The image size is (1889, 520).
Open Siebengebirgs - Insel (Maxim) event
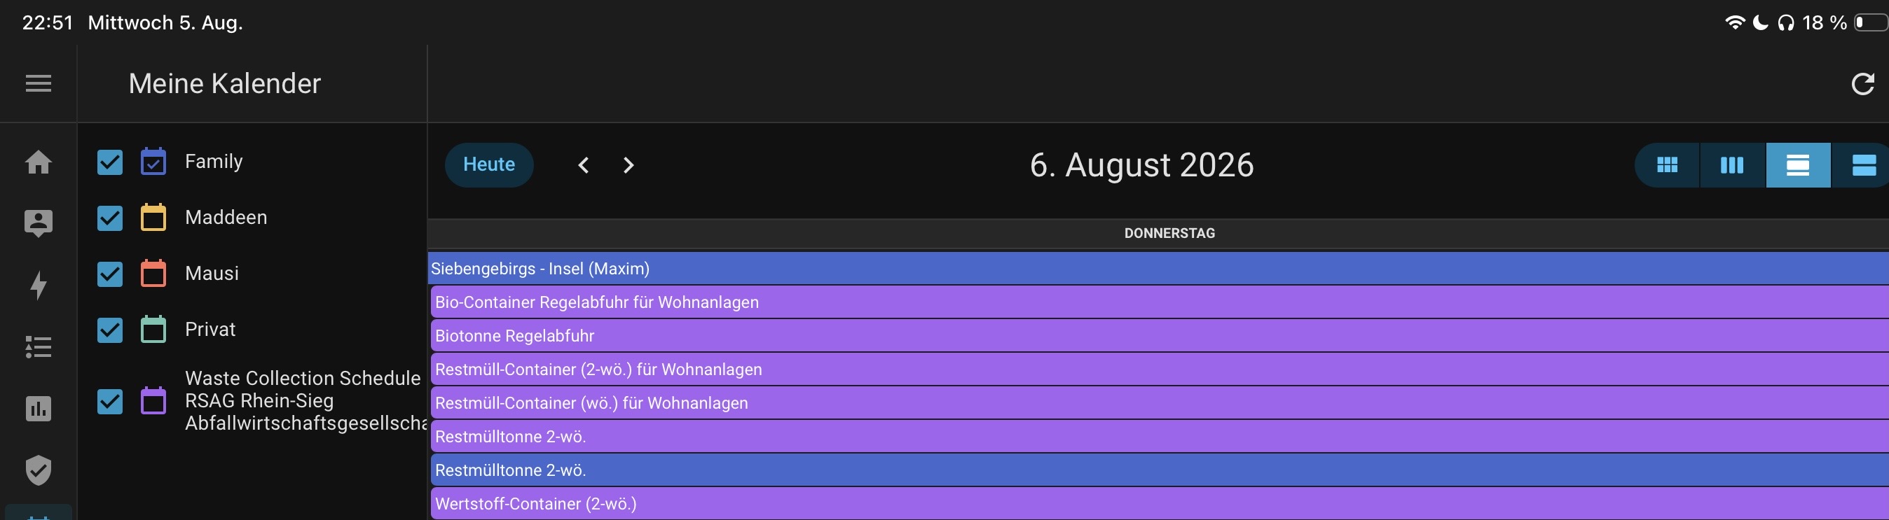(x=1158, y=269)
